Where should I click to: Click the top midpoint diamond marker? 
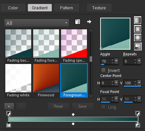tap(73, 114)
